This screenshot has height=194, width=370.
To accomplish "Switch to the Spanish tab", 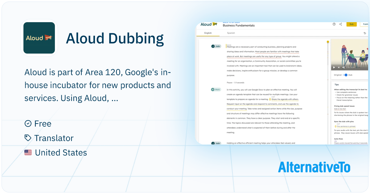I will (x=231, y=33).
